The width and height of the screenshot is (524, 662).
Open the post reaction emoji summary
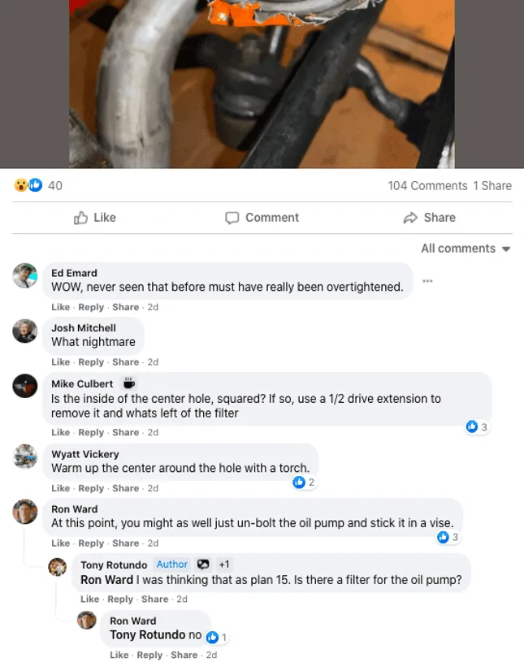point(28,185)
